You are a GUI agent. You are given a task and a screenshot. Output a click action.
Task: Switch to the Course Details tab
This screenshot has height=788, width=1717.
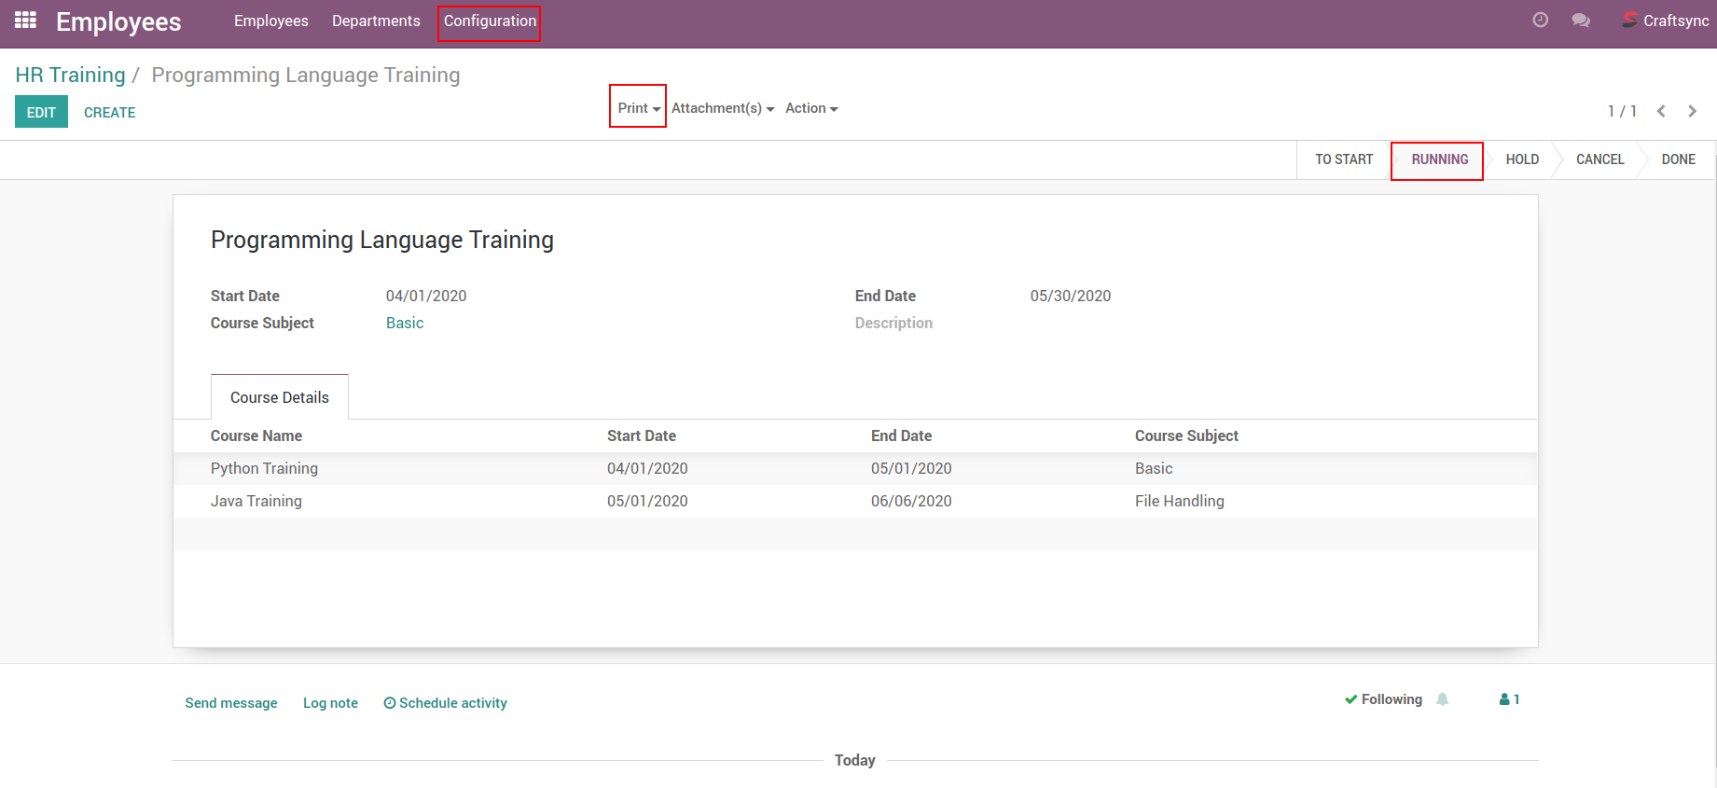(279, 397)
